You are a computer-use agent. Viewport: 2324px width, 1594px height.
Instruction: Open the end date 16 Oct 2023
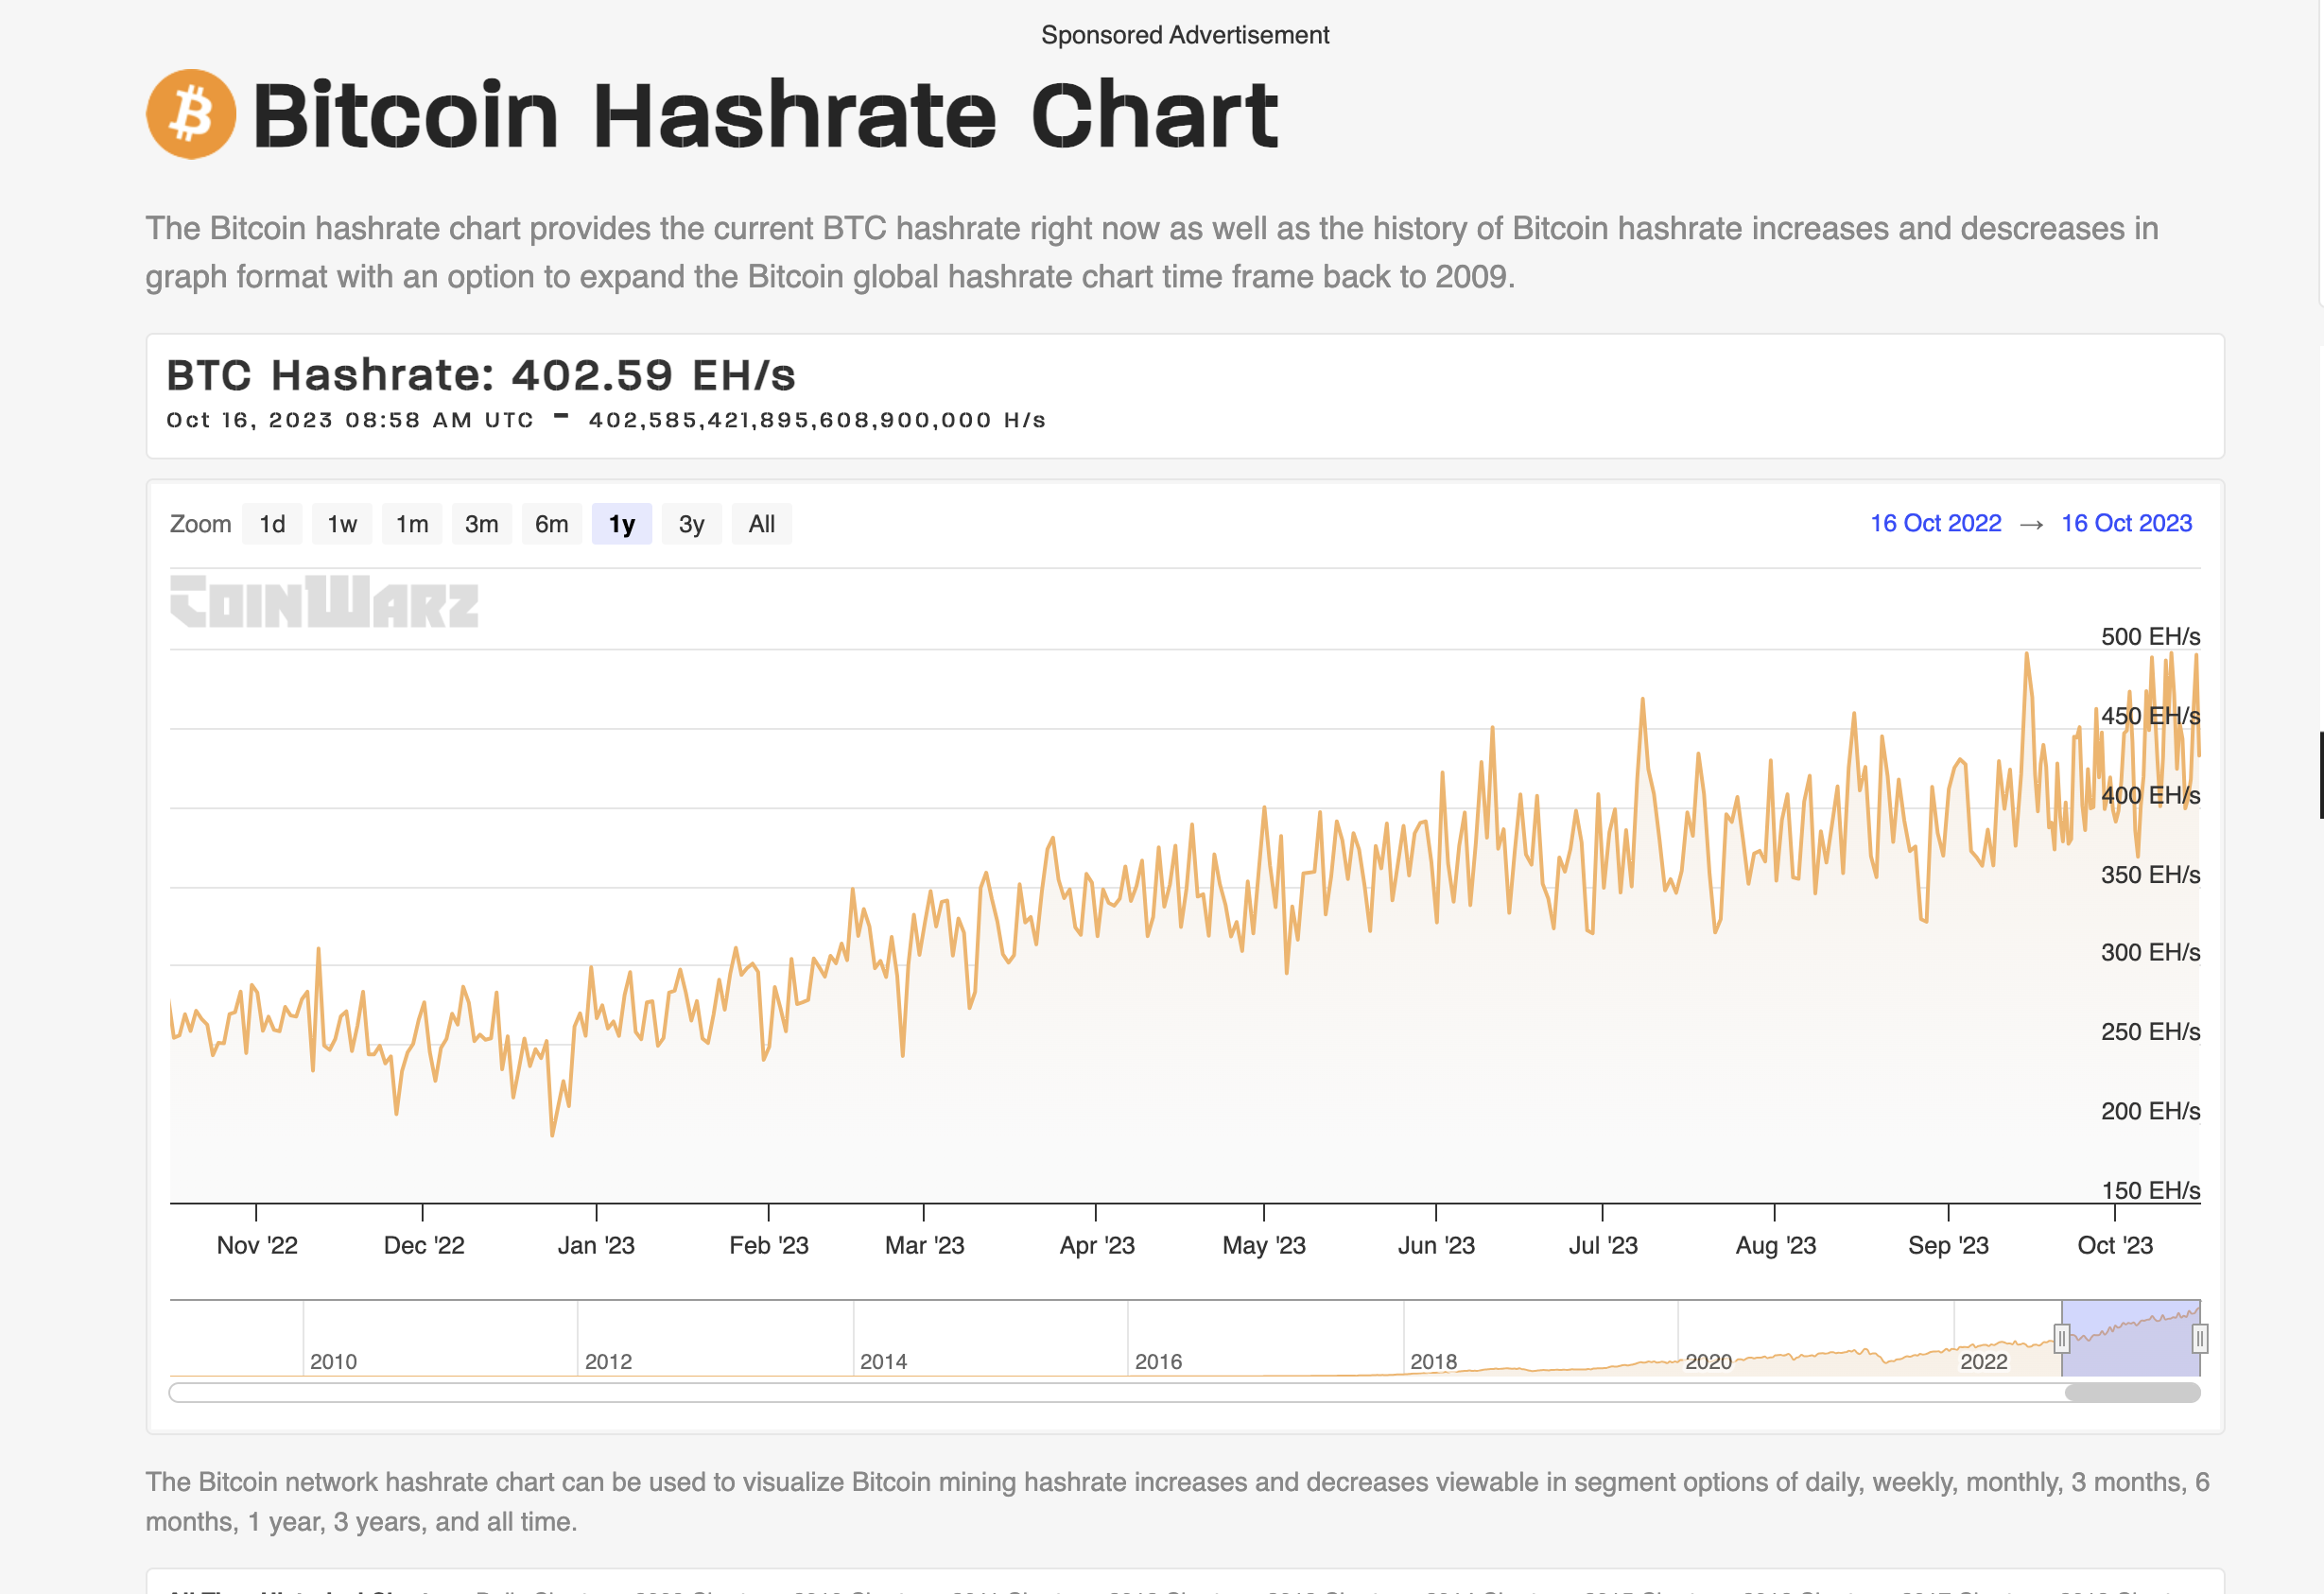[x=2126, y=523]
